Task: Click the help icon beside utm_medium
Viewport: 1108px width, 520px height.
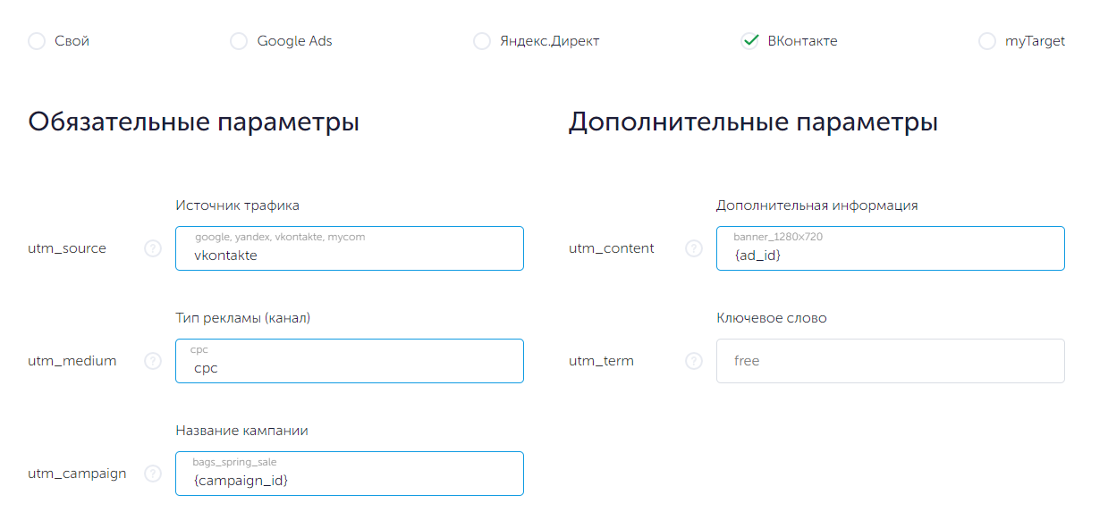Action: coord(153,361)
